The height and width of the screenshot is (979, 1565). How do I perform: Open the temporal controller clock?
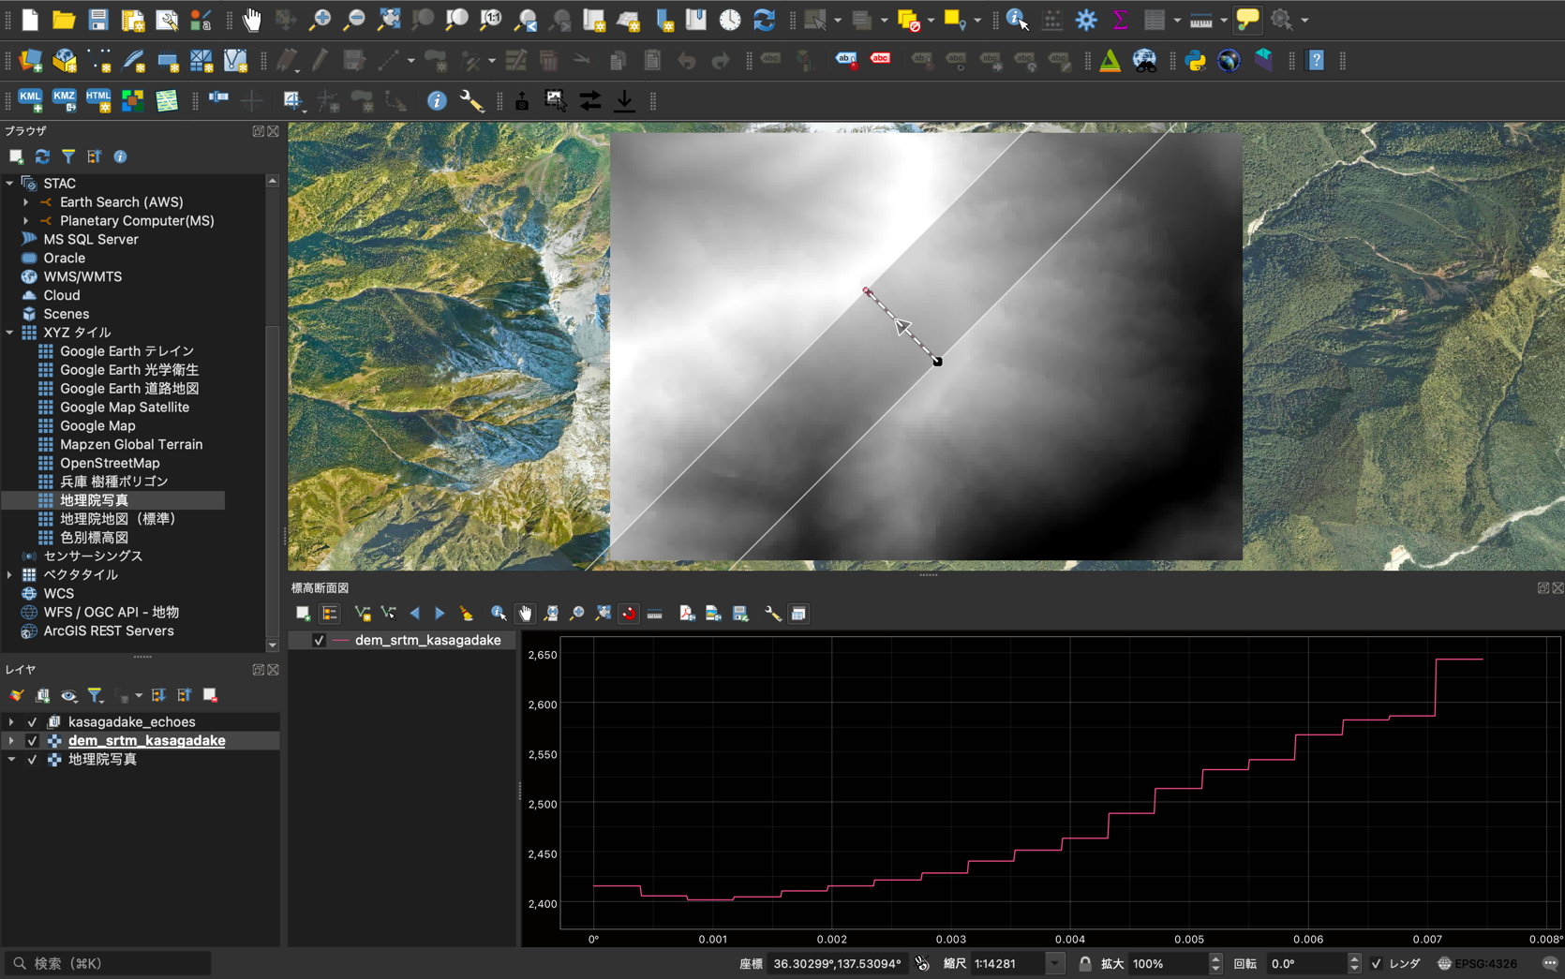pyautogui.click(x=730, y=20)
